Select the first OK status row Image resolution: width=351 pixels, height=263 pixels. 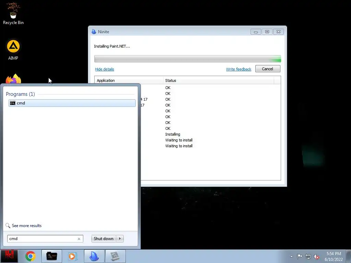point(168,88)
